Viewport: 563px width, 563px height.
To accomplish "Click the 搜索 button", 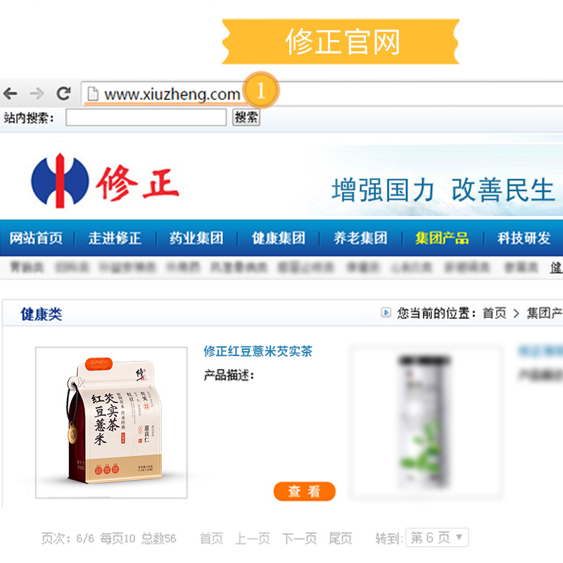I will click(x=246, y=118).
